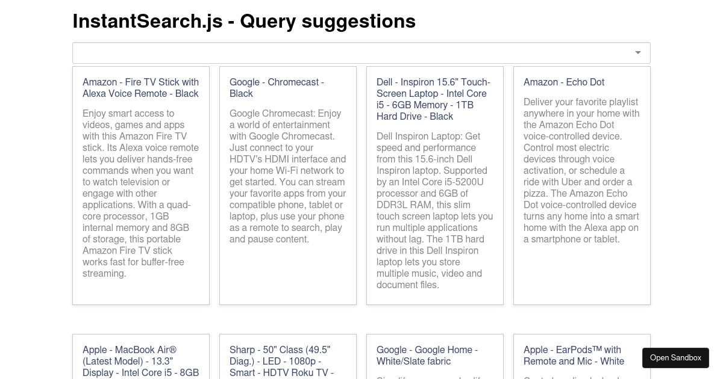723x379 pixels.
Task: Click the Echo Dot product card
Action: [x=581, y=185]
